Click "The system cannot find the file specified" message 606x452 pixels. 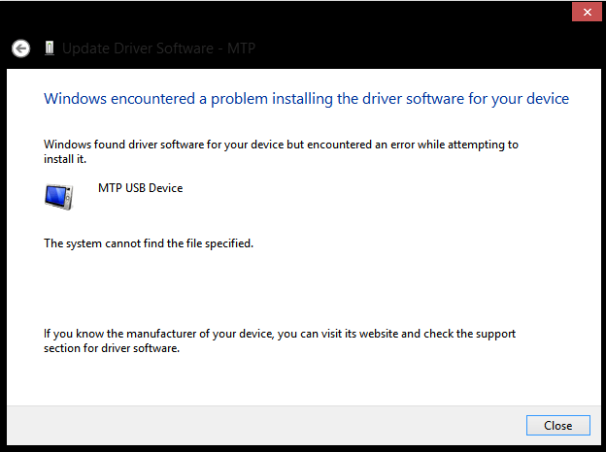click(149, 243)
